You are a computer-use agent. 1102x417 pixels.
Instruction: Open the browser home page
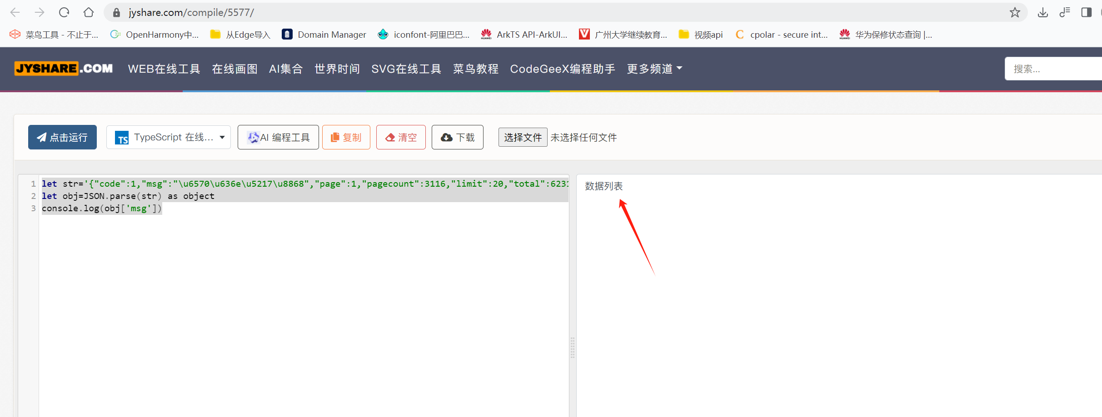89,12
